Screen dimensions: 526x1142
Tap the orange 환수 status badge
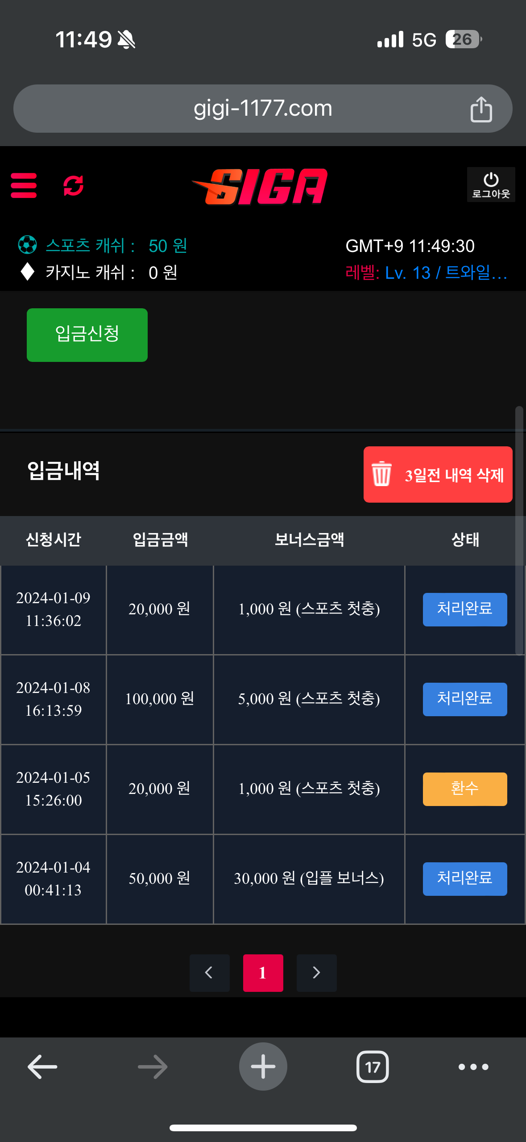(464, 789)
